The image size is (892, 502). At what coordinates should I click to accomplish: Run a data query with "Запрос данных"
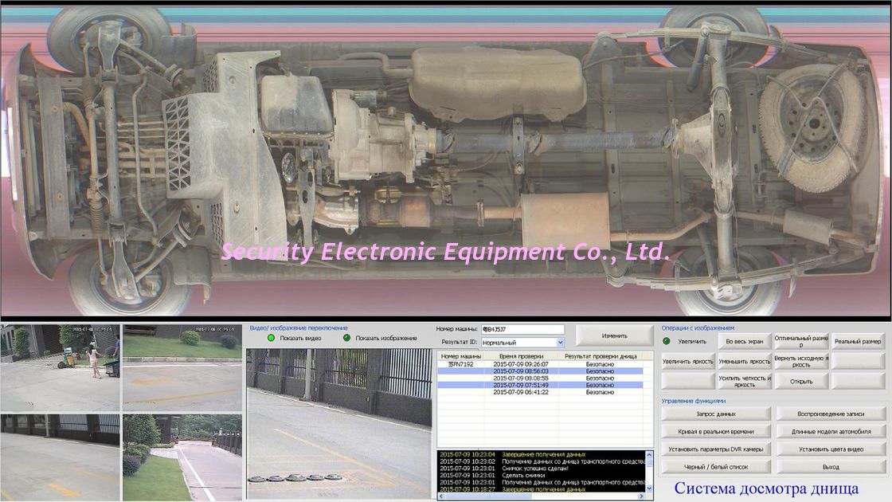click(x=717, y=414)
